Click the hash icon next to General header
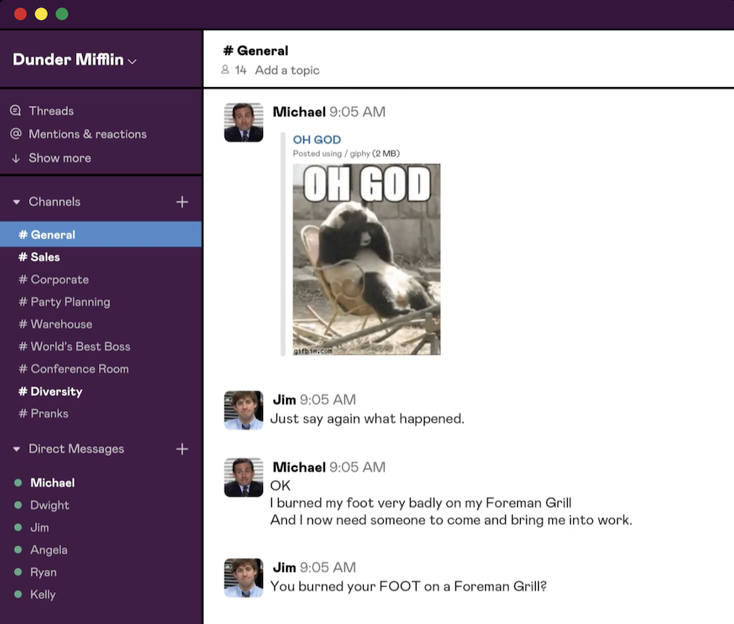 [227, 51]
